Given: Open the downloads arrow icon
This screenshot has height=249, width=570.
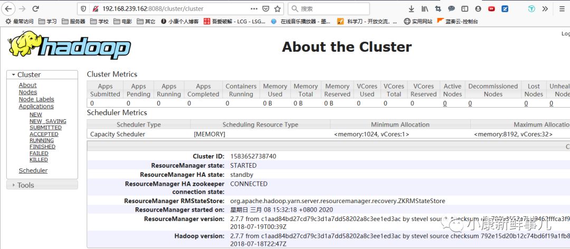Looking at the screenshot, I should (x=411, y=9).
